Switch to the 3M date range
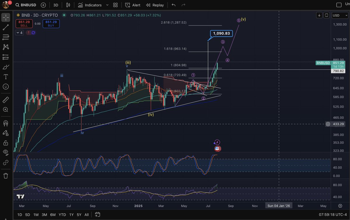 [44, 215]
